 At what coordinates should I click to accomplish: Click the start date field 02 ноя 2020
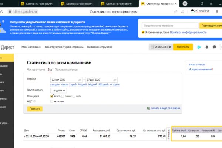pyautogui.click(x=66, y=80)
